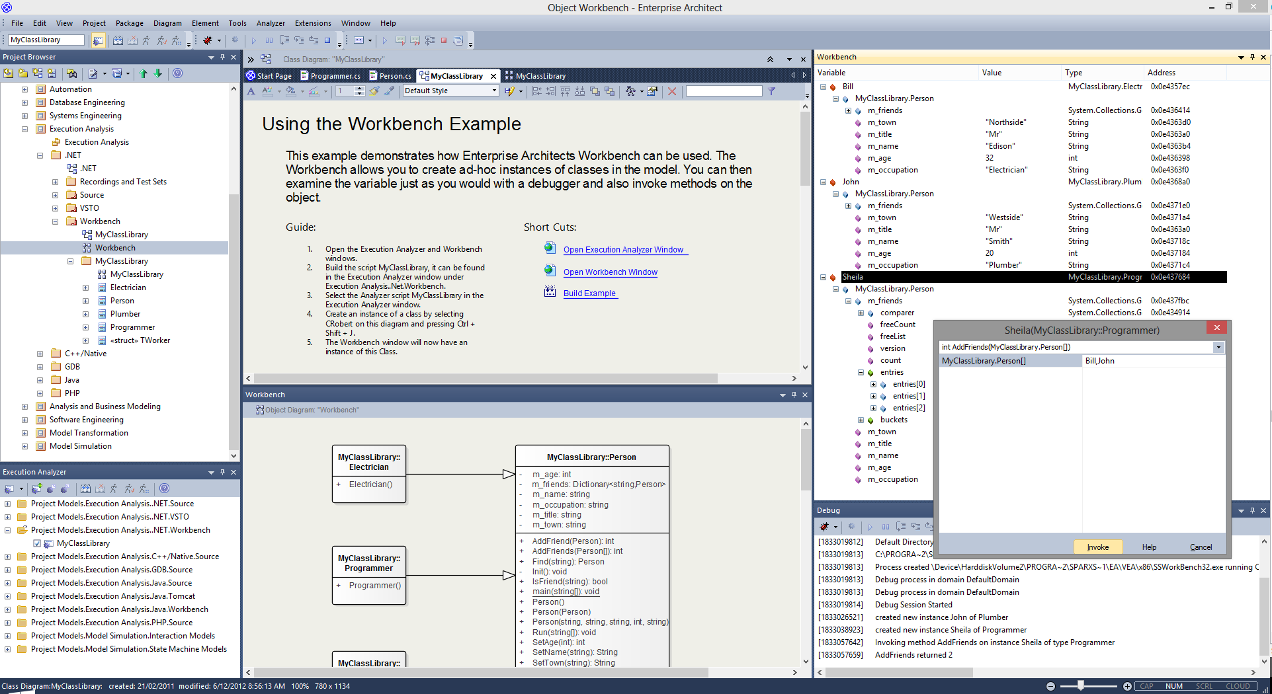This screenshot has width=1272, height=694.
Task: Open the Analyzer menu
Action: click(x=271, y=23)
